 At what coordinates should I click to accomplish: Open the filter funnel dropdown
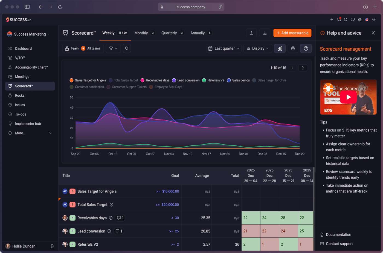[113, 48]
